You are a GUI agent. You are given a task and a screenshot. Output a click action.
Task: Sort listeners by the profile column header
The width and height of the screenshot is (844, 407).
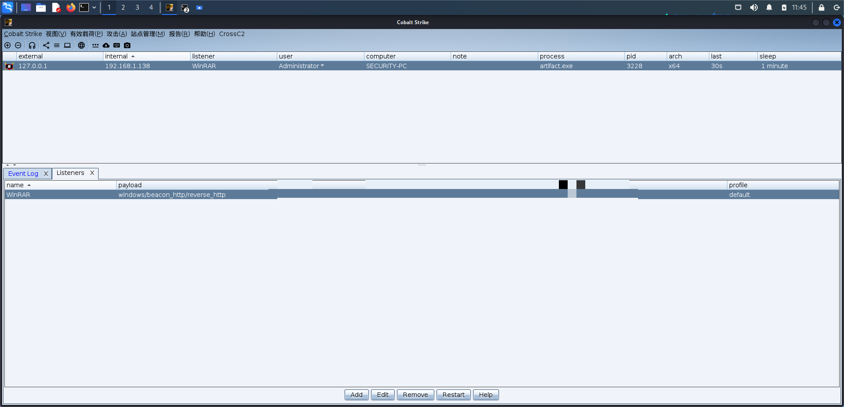[x=783, y=185]
